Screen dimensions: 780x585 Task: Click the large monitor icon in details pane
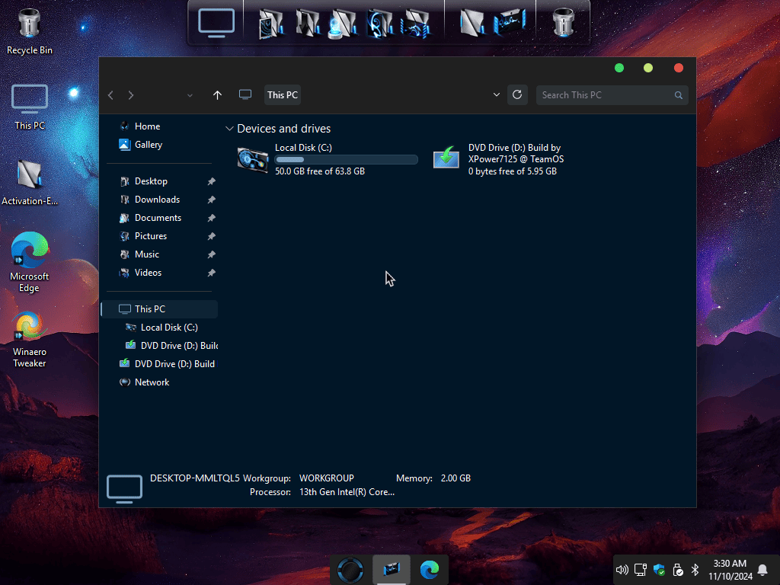[x=124, y=488]
